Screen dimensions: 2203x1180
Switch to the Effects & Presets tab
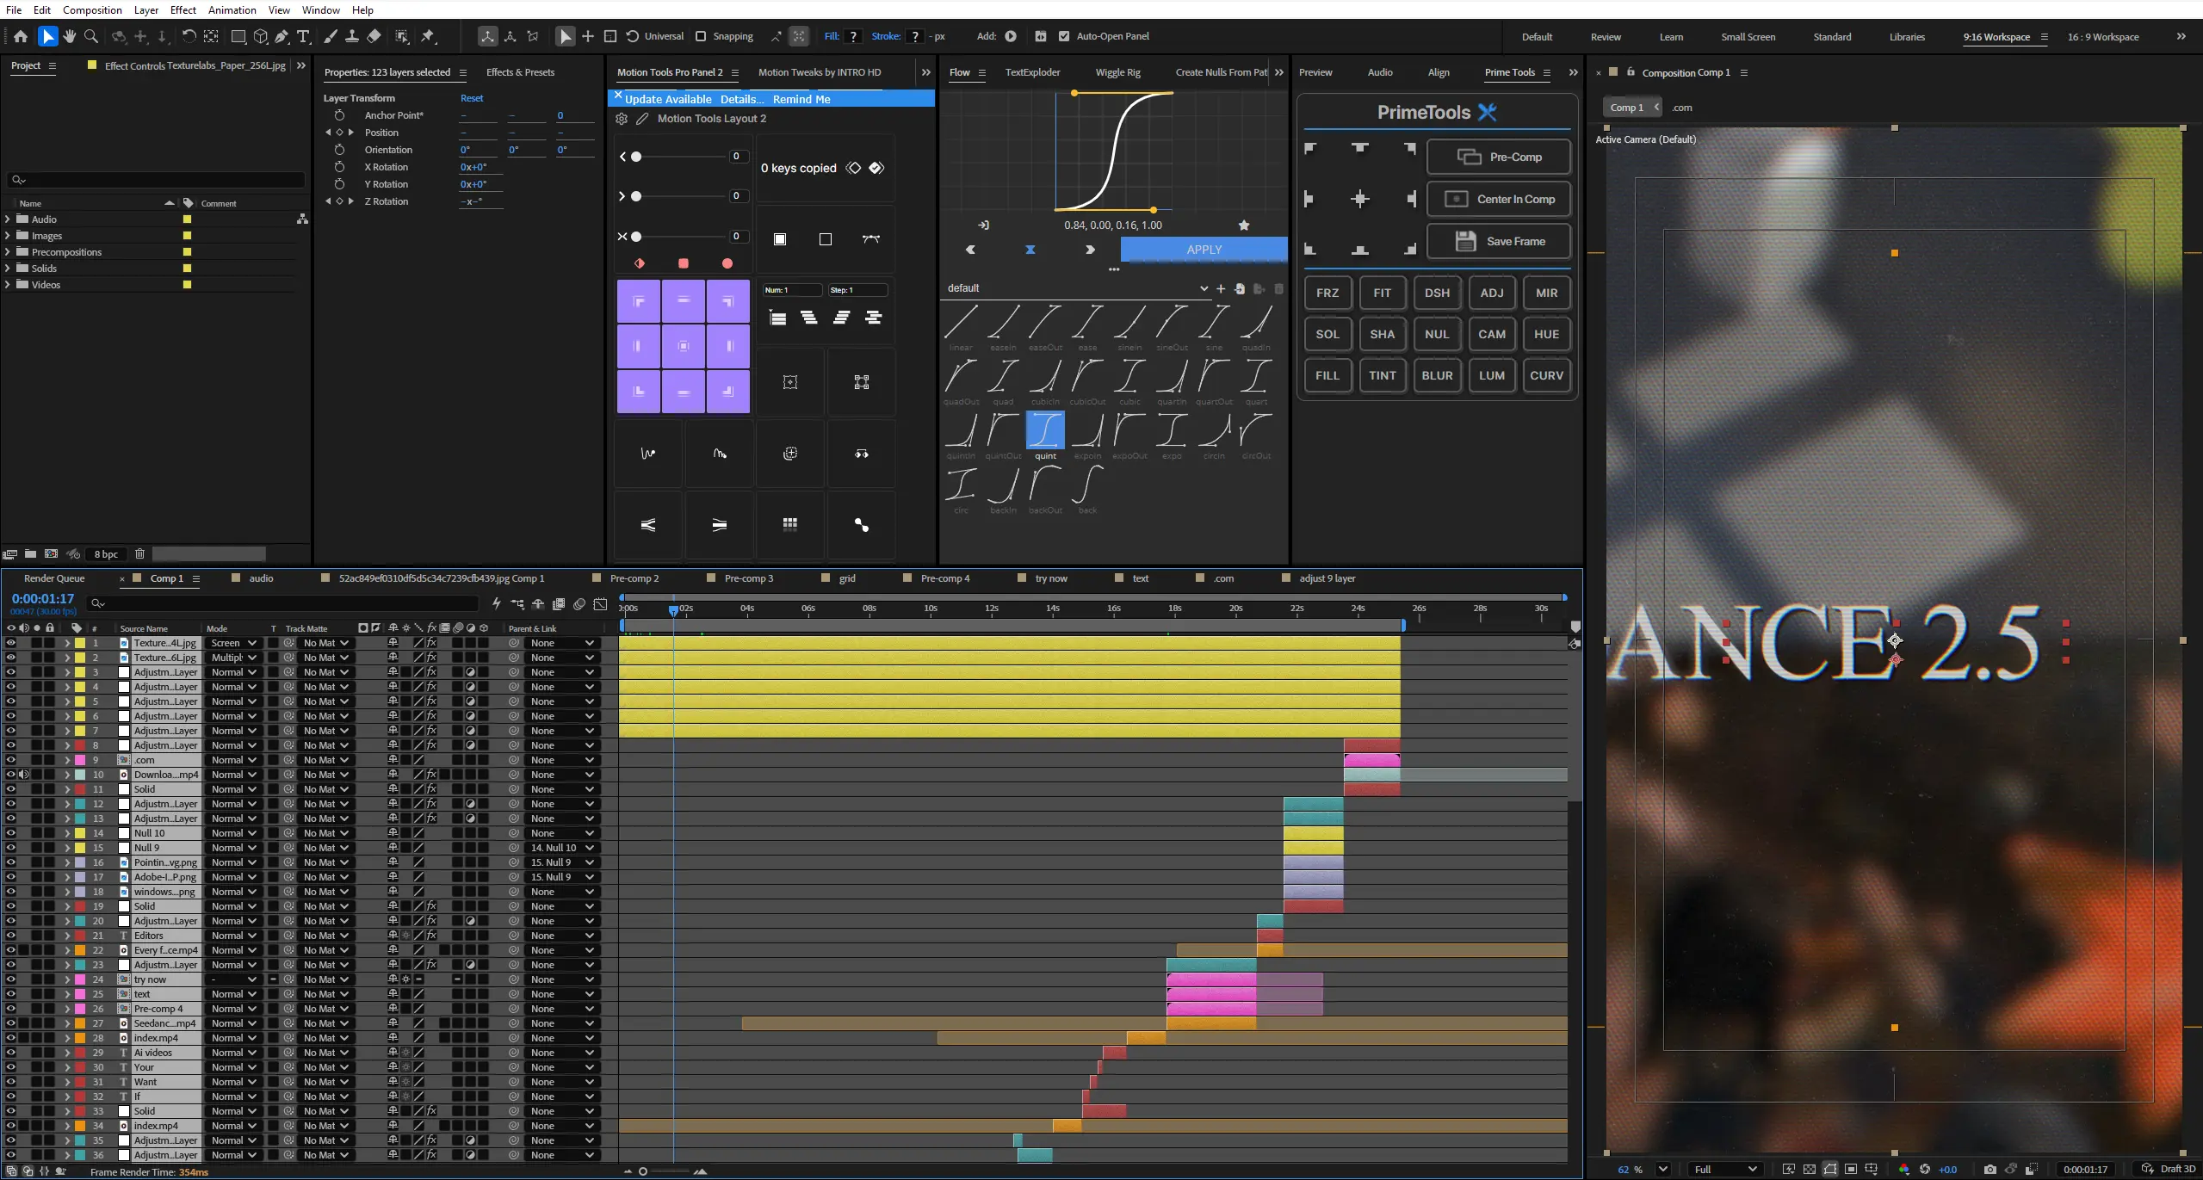point(520,72)
